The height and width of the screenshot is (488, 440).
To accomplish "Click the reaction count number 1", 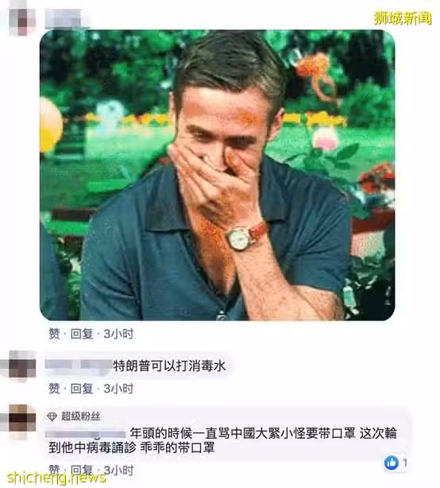I will tap(404, 463).
